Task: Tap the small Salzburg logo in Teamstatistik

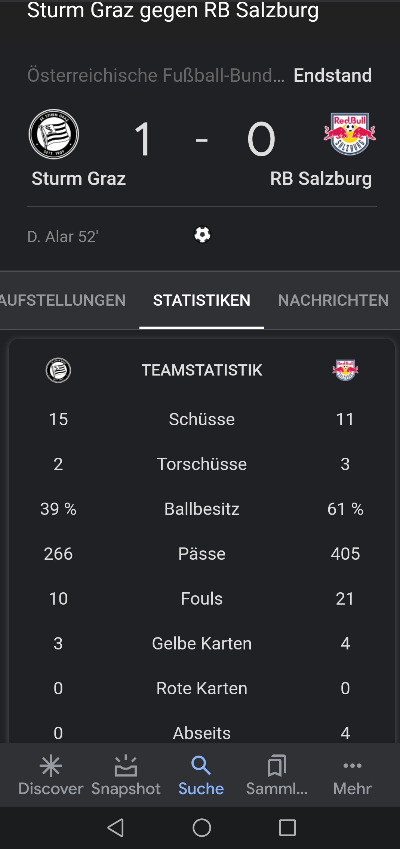Action: (x=345, y=370)
